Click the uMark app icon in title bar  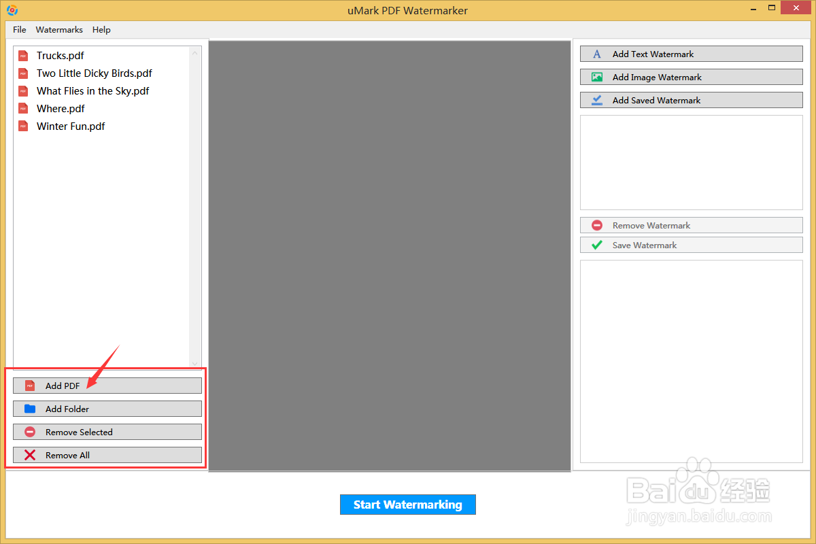[12, 10]
